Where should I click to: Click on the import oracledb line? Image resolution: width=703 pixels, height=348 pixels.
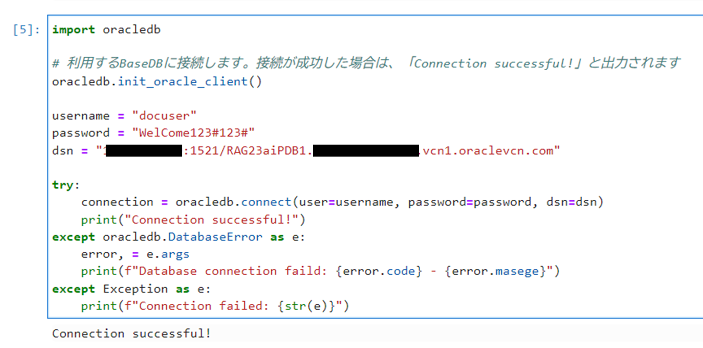[x=106, y=30]
